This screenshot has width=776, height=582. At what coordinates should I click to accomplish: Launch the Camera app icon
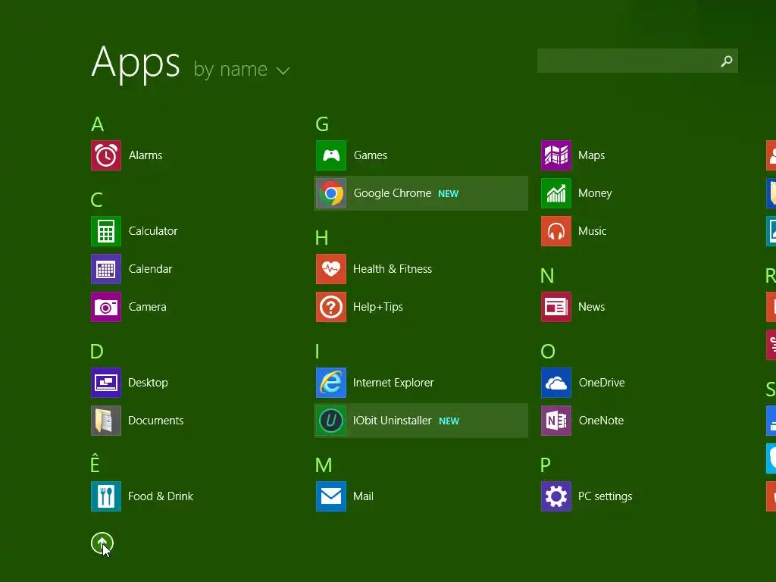pos(106,307)
